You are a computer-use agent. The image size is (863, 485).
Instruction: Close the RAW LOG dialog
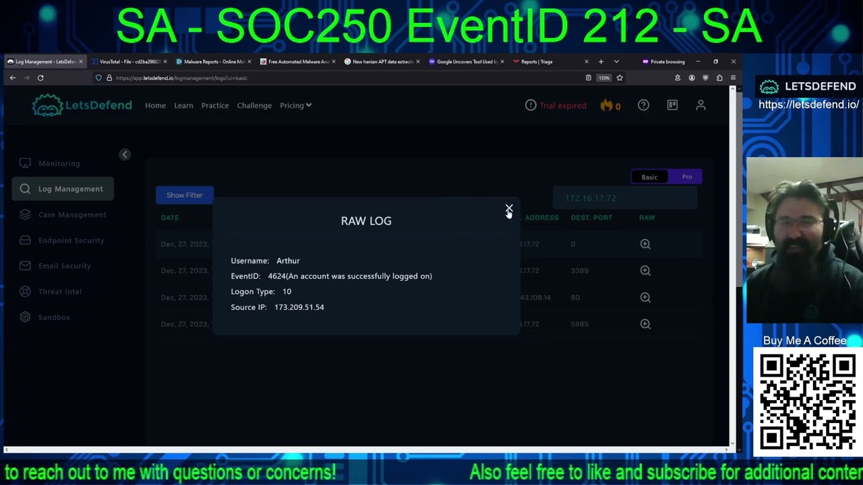(509, 208)
